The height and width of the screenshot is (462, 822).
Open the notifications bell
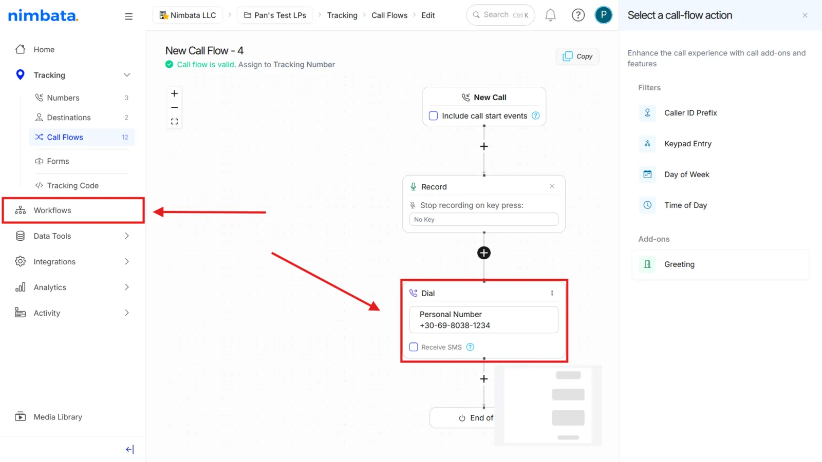click(550, 15)
